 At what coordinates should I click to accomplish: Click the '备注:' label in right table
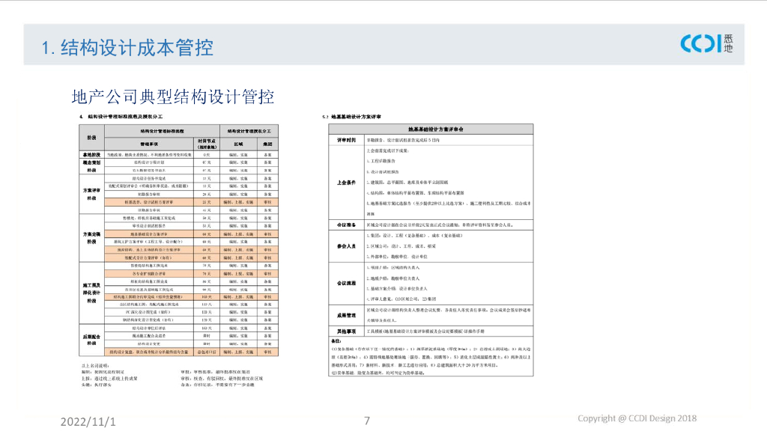pos(336,341)
